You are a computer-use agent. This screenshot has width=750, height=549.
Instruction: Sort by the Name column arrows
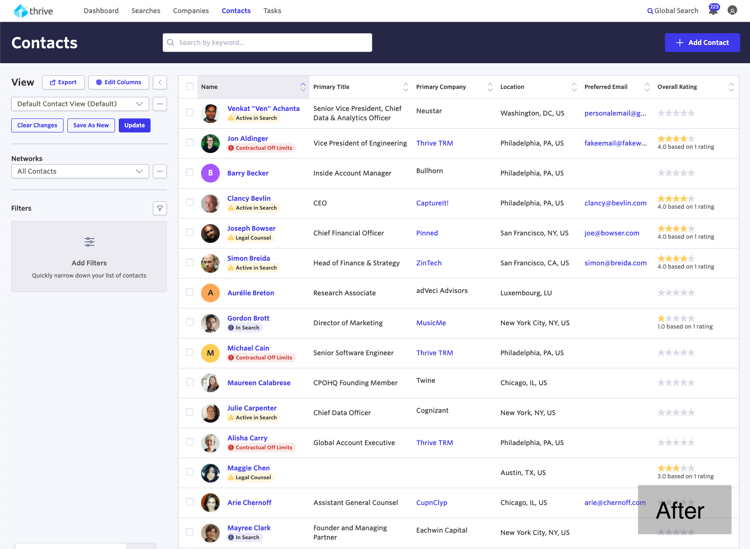pyautogui.click(x=303, y=87)
